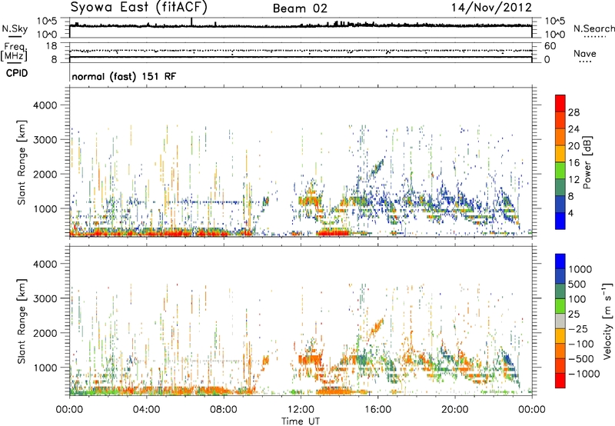Click the date '14/Nov/2012'
Viewport: 615px width, 426px height.
pyautogui.click(x=491, y=8)
